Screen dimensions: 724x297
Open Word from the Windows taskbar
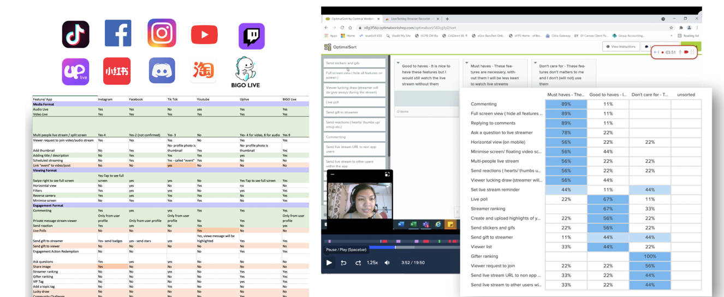(x=401, y=225)
